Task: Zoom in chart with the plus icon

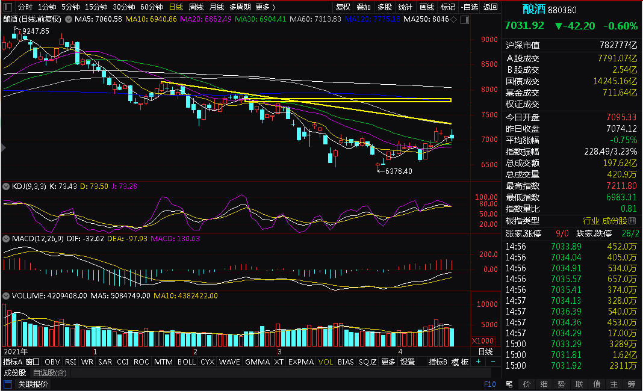Action: (x=478, y=362)
